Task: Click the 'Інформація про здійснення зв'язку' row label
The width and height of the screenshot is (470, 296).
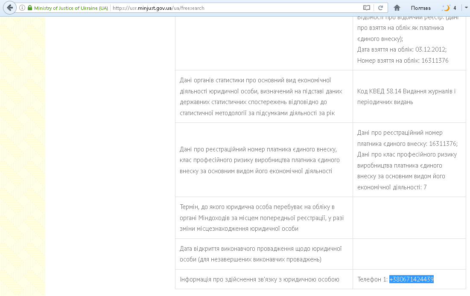Action: 259,279
